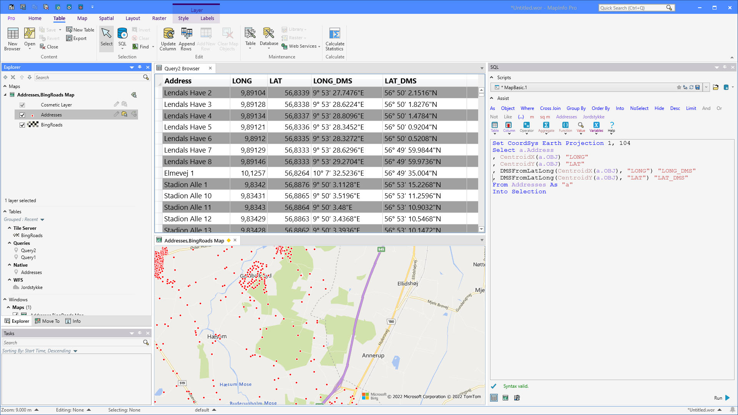
Task: Click the Aggregate icon in SQL Assist
Action: pyautogui.click(x=546, y=127)
